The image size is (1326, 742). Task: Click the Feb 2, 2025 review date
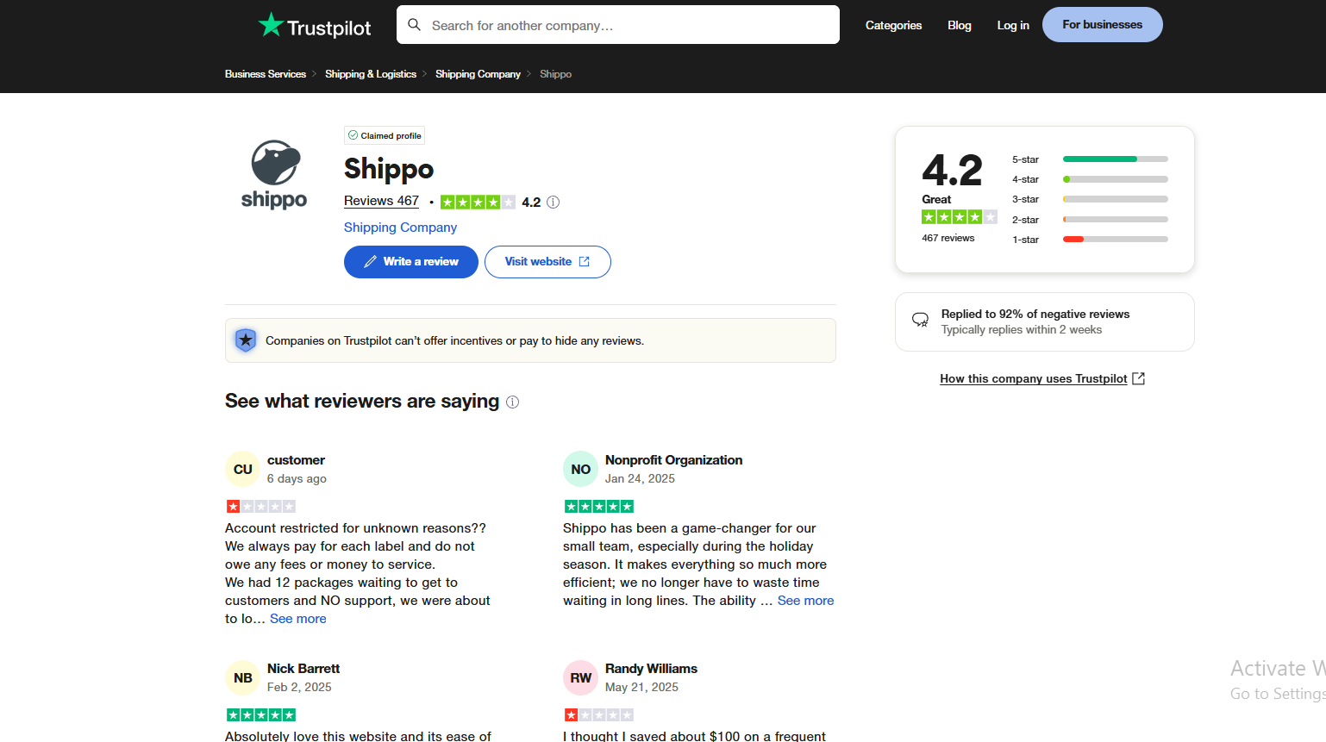click(299, 688)
